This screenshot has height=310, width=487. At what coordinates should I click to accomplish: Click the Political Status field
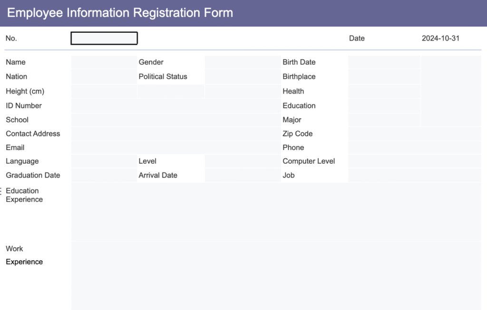(243, 76)
